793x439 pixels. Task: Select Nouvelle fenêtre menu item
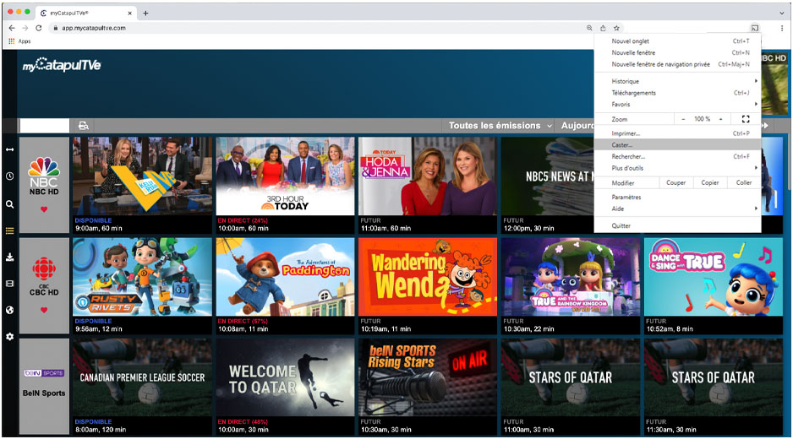coord(678,52)
